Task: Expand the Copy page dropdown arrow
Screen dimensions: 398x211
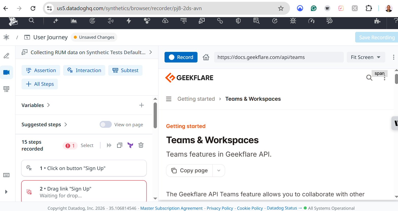Action: [x=219, y=171]
